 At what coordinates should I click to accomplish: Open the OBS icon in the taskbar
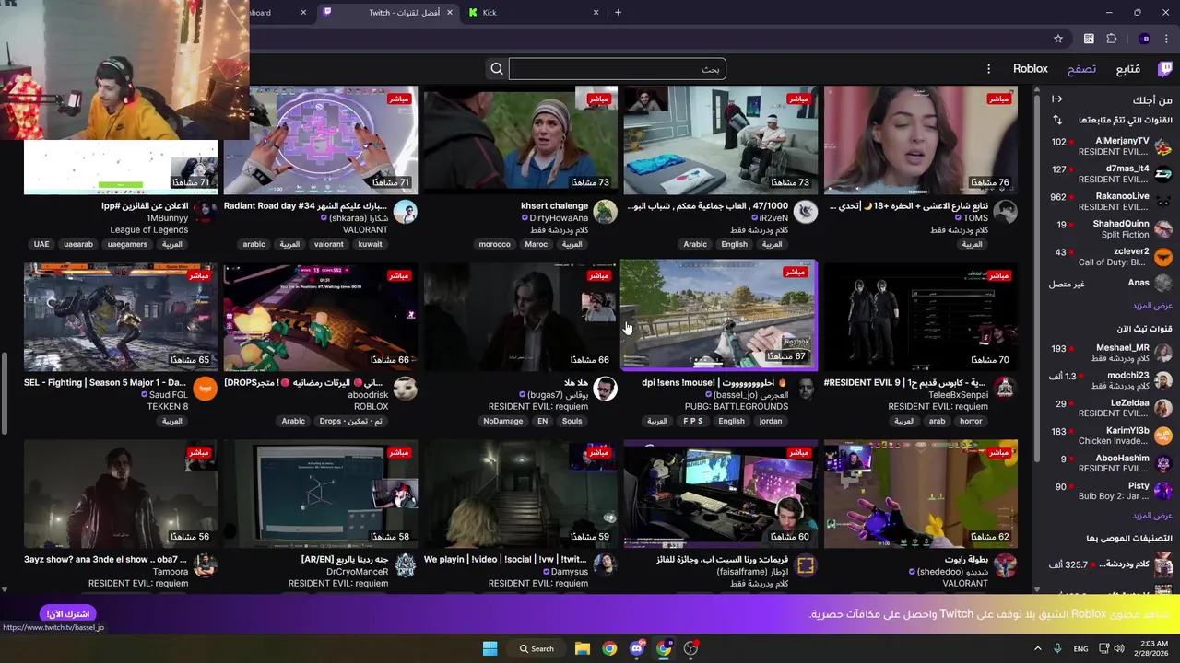coord(690,648)
